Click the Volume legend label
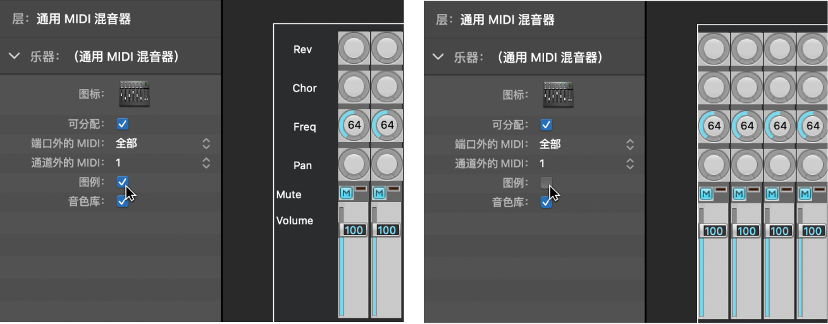Screen dimensions: 828x324 [295, 221]
